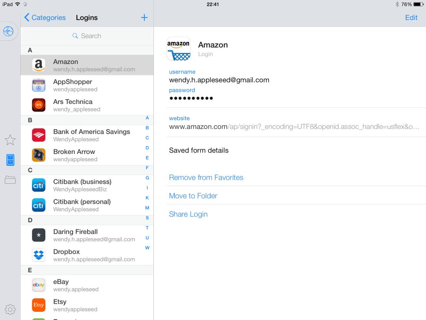Jump to index letter S
The image size is (426, 320).
(x=147, y=218)
